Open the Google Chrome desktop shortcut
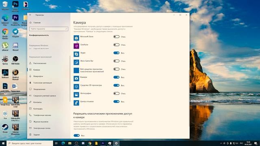The height and width of the screenshot is (146, 260). [5, 34]
